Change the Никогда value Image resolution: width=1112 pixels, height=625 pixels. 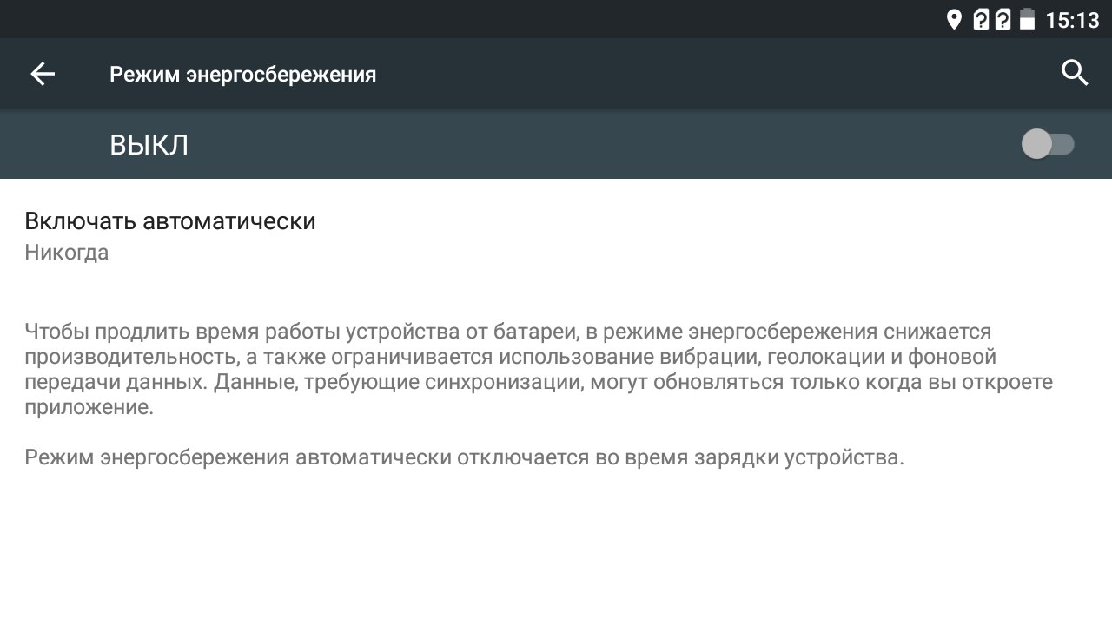[67, 253]
